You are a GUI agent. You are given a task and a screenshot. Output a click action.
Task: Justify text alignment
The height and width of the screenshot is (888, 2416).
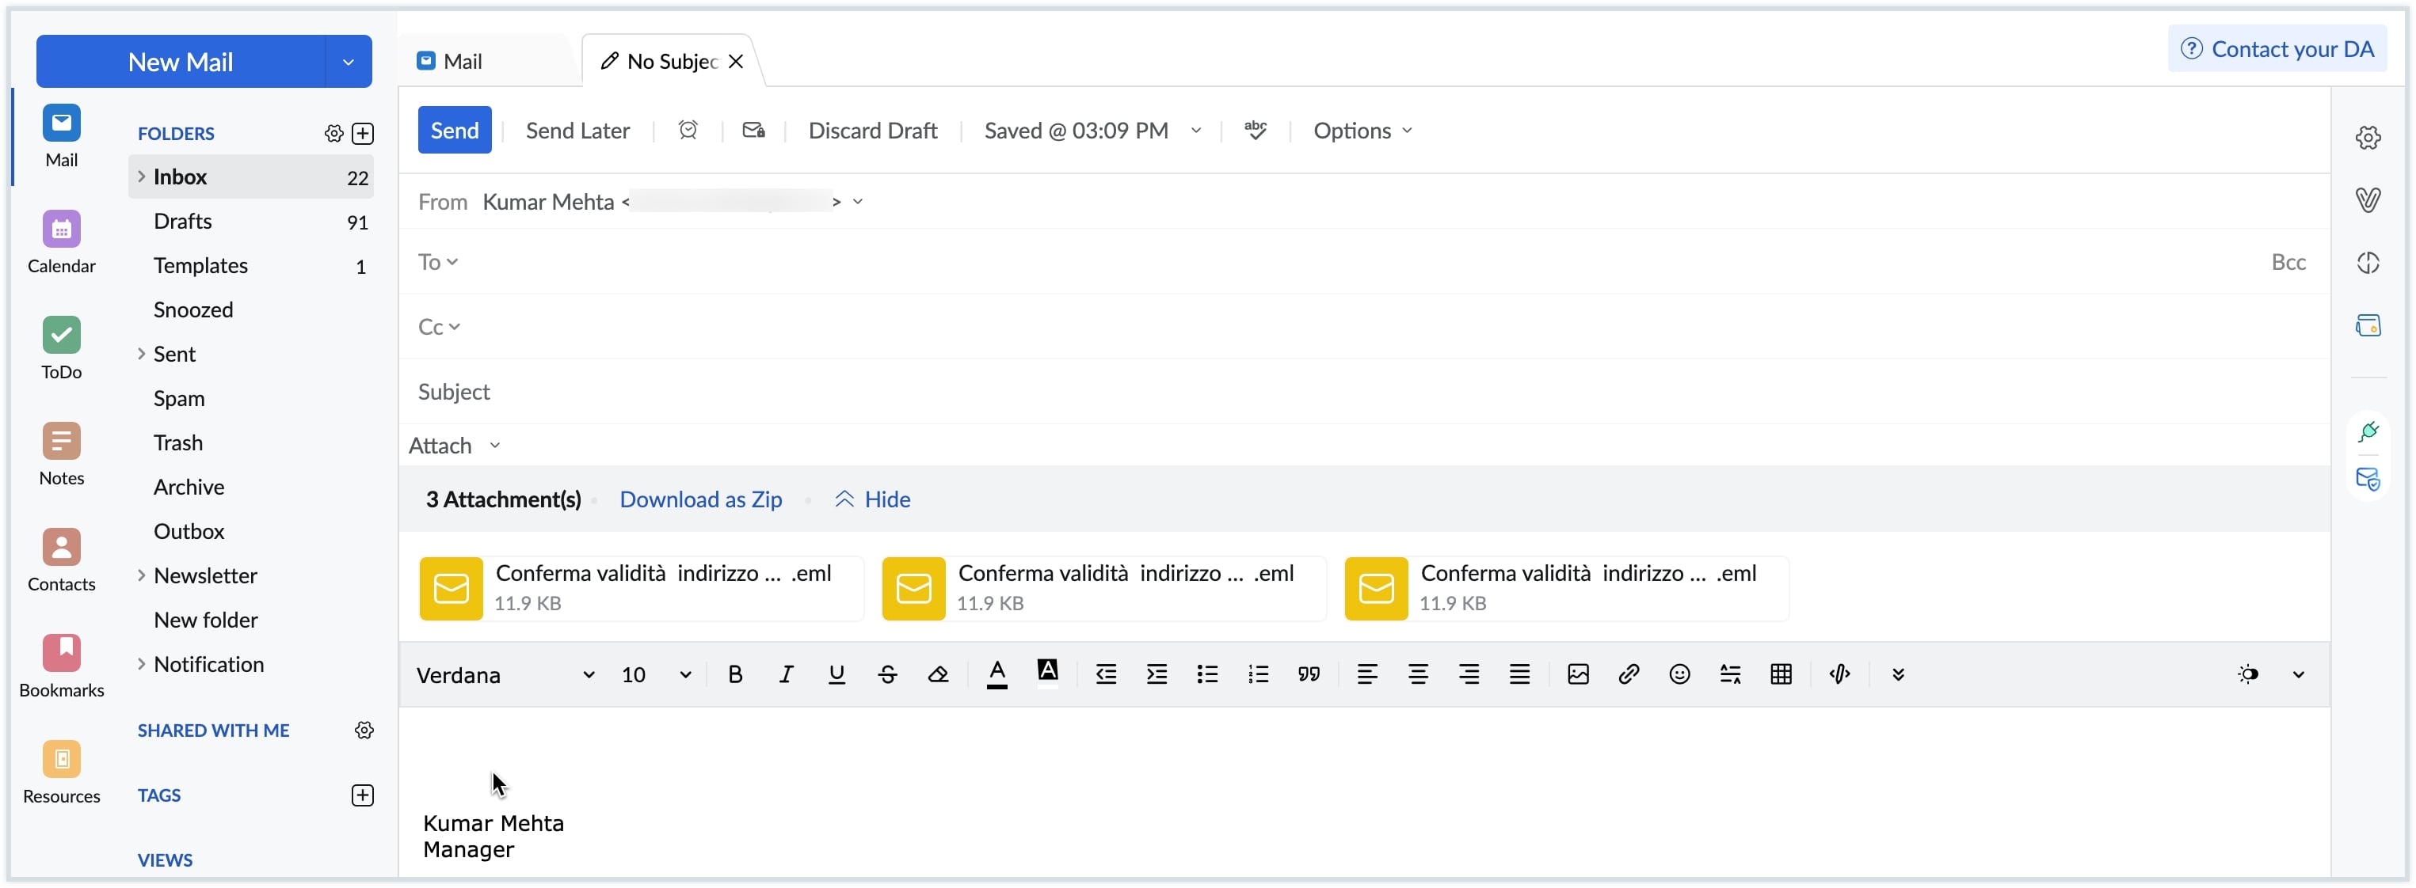(1519, 674)
